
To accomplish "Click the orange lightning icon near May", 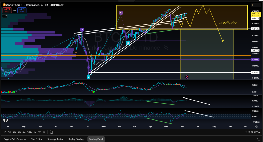I will [170, 25].
